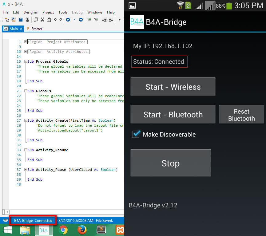Tap the picture notification icon

132,6
